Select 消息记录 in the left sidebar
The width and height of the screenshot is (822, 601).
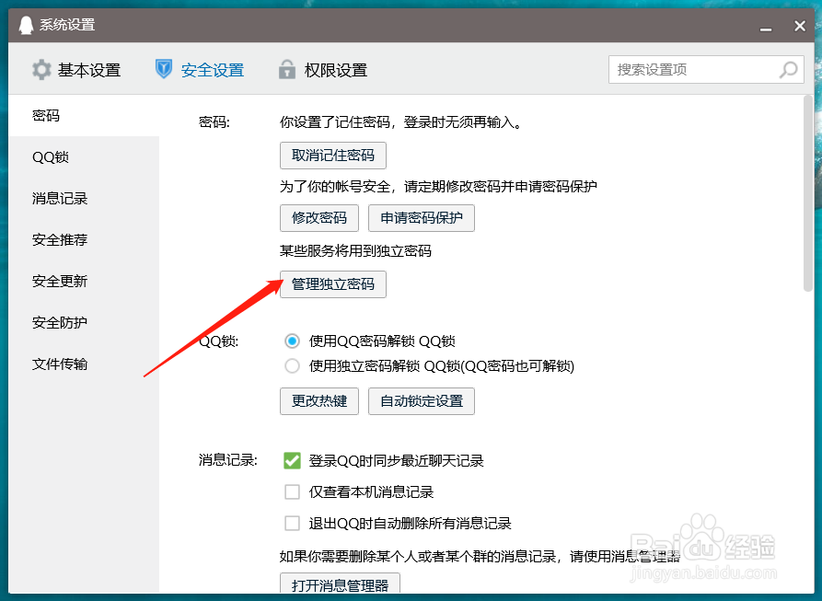pyautogui.click(x=84, y=199)
